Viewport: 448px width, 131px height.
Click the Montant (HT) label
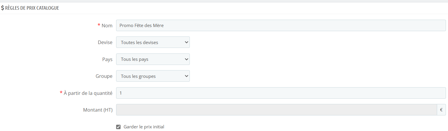98,110
